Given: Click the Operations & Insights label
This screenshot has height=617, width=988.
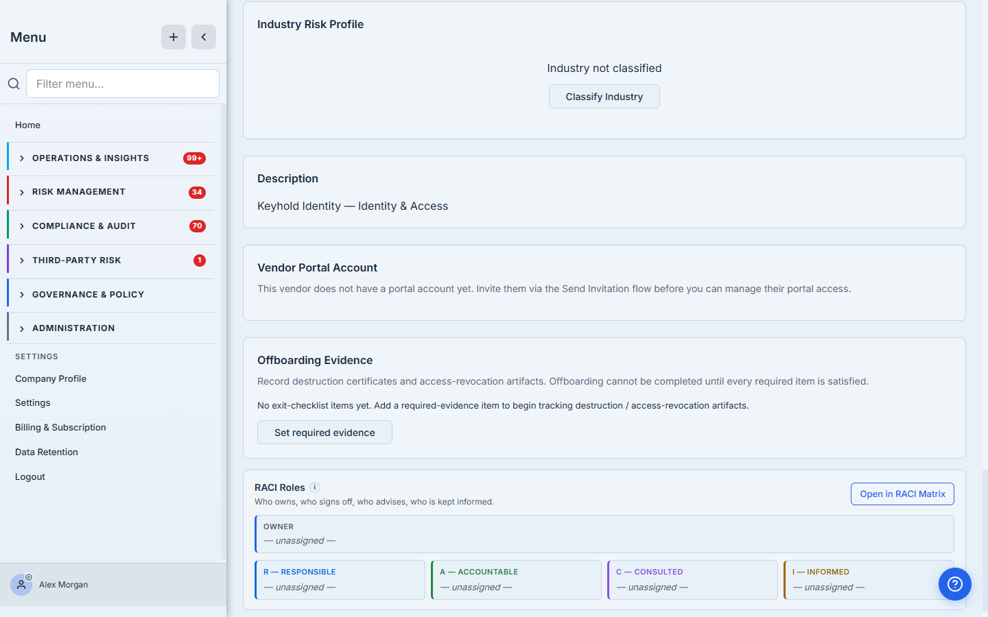Looking at the screenshot, I should click(x=91, y=158).
